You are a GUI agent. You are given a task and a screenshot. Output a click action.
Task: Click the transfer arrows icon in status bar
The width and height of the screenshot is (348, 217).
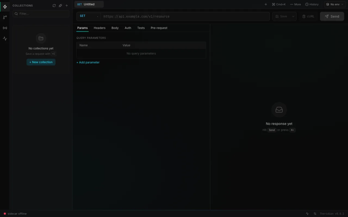315,214
